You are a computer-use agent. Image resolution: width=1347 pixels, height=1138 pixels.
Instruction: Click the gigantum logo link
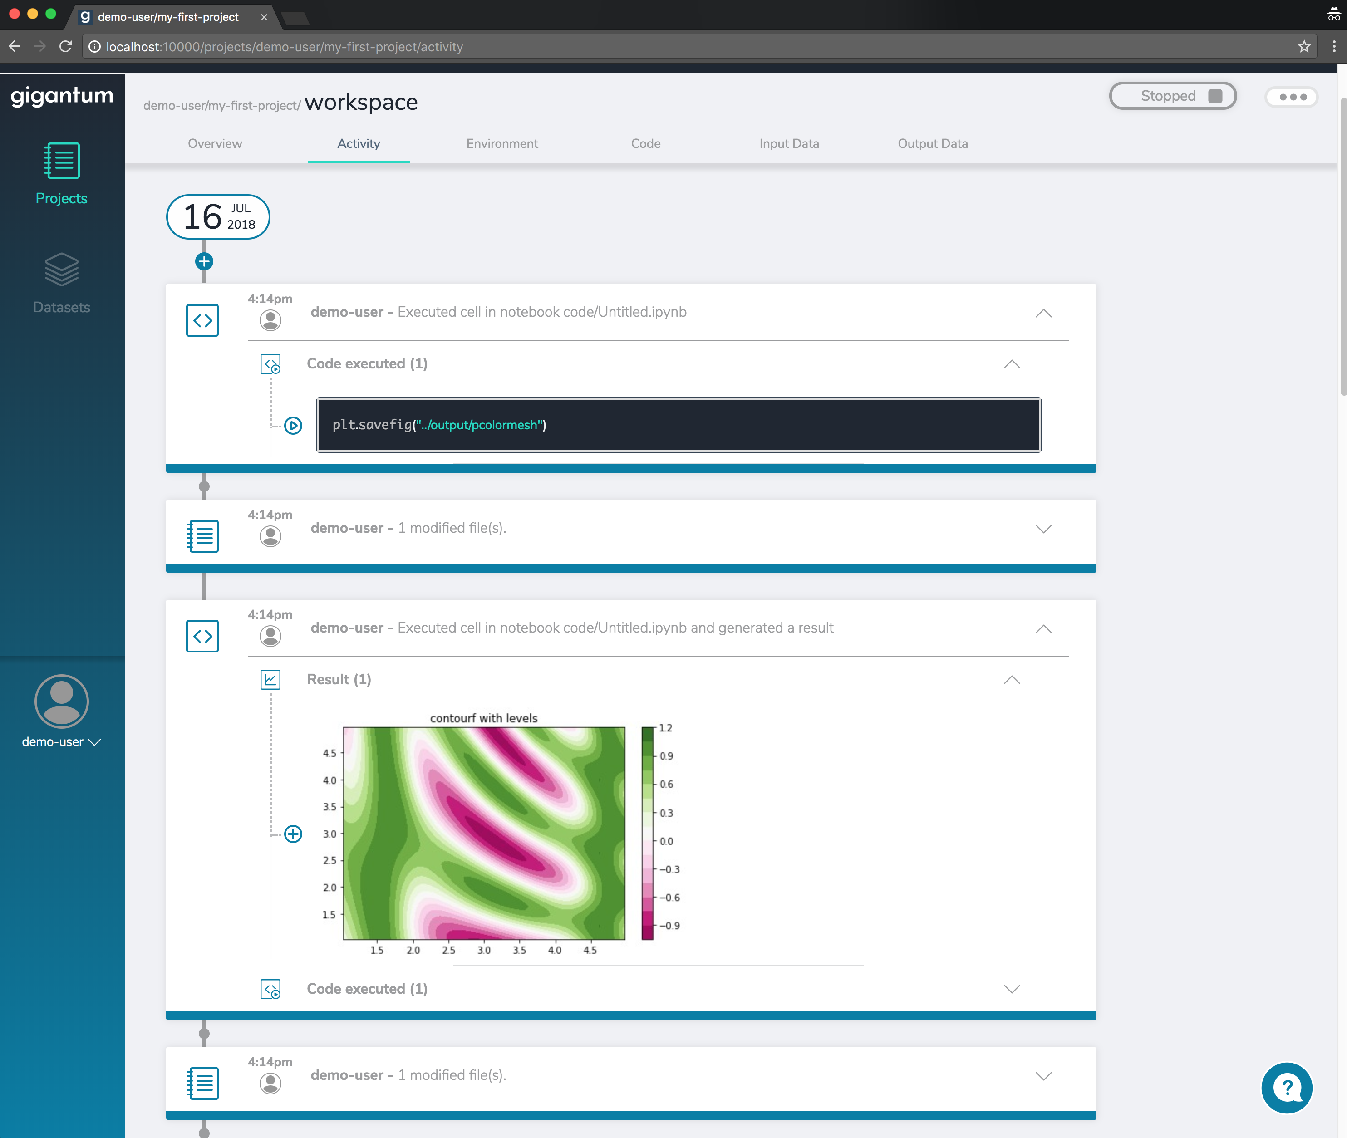pos(62,95)
